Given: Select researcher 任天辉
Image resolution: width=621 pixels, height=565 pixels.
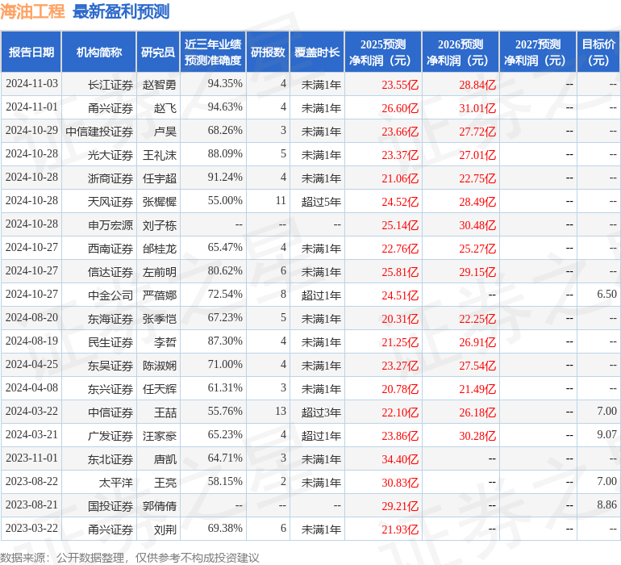Looking at the screenshot, I should click(x=159, y=388).
